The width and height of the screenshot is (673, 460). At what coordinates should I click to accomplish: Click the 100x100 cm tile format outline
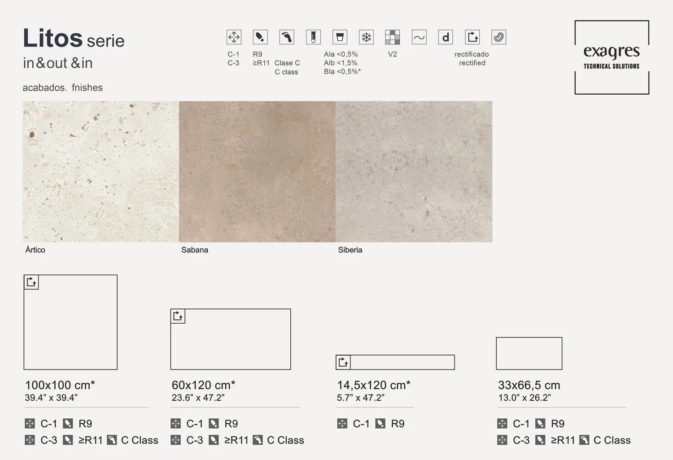click(70, 322)
